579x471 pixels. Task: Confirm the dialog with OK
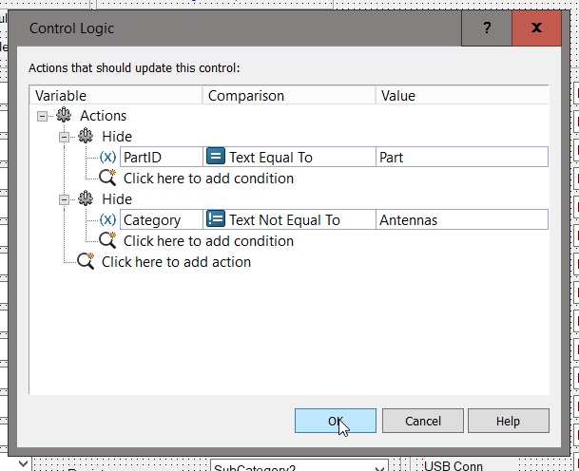(x=336, y=421)
